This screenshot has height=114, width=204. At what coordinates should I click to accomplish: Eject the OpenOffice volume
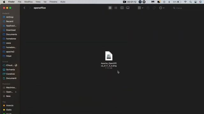(16, 92)
